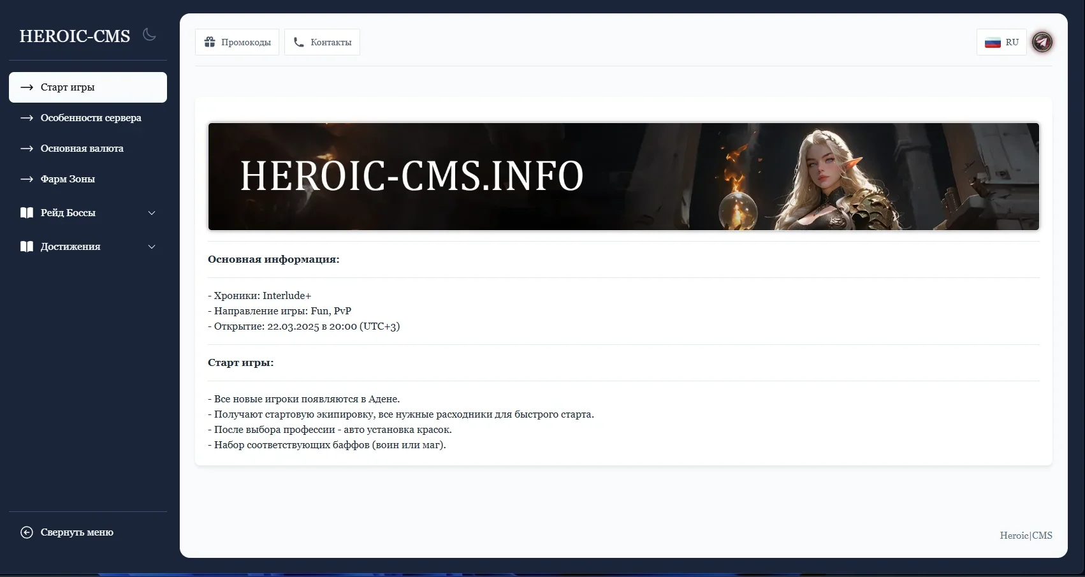
Task: Click the book icon beside Достижения
Action: (x=27, y=247)
